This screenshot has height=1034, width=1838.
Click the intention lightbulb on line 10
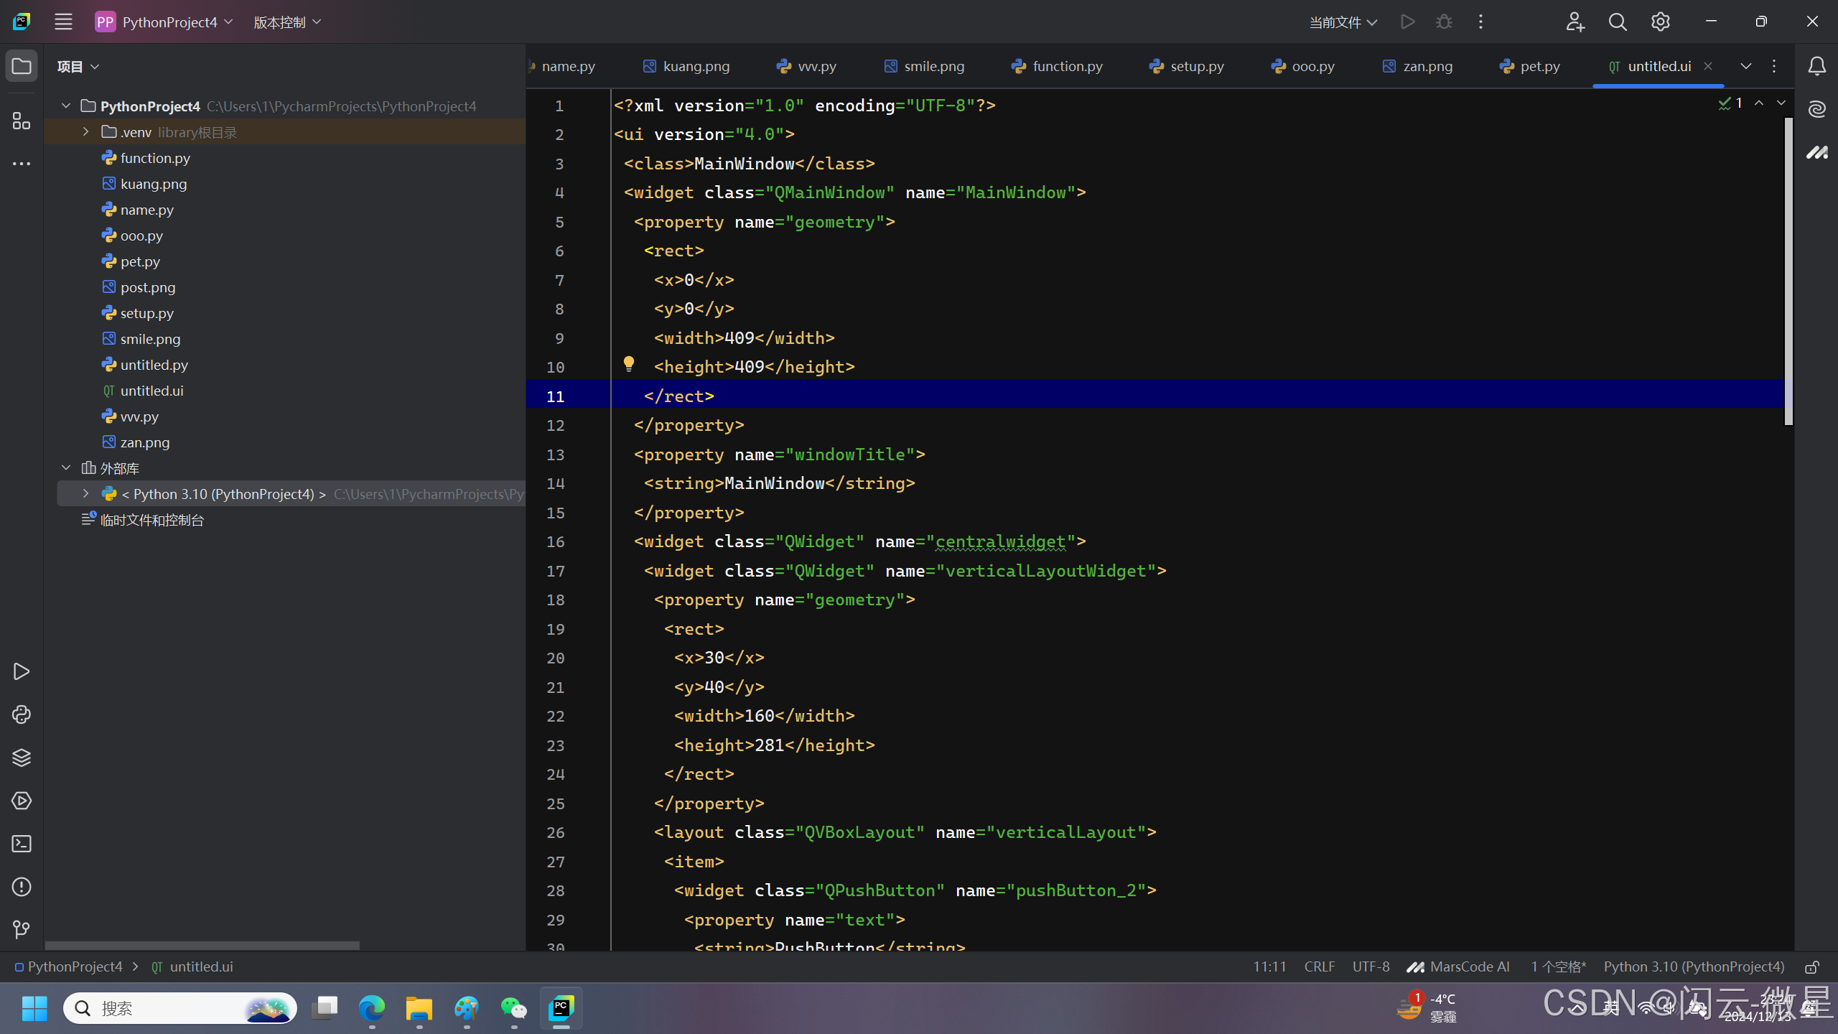(x=629, y=364)
